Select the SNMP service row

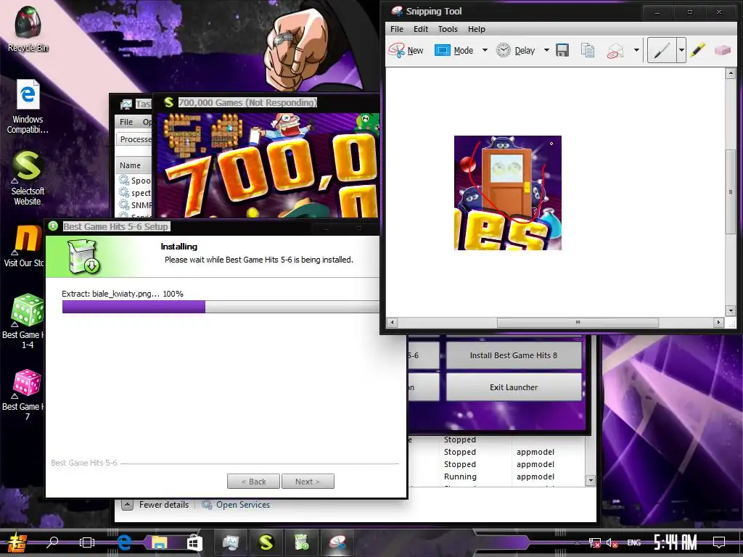point(135,205)
